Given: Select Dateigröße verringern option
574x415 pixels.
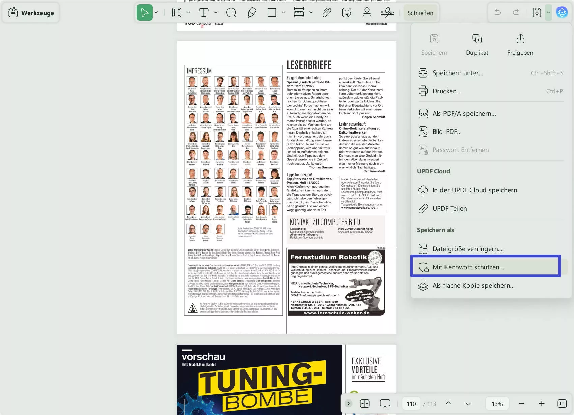Looking at the screenshot, I should coord(467,249).
